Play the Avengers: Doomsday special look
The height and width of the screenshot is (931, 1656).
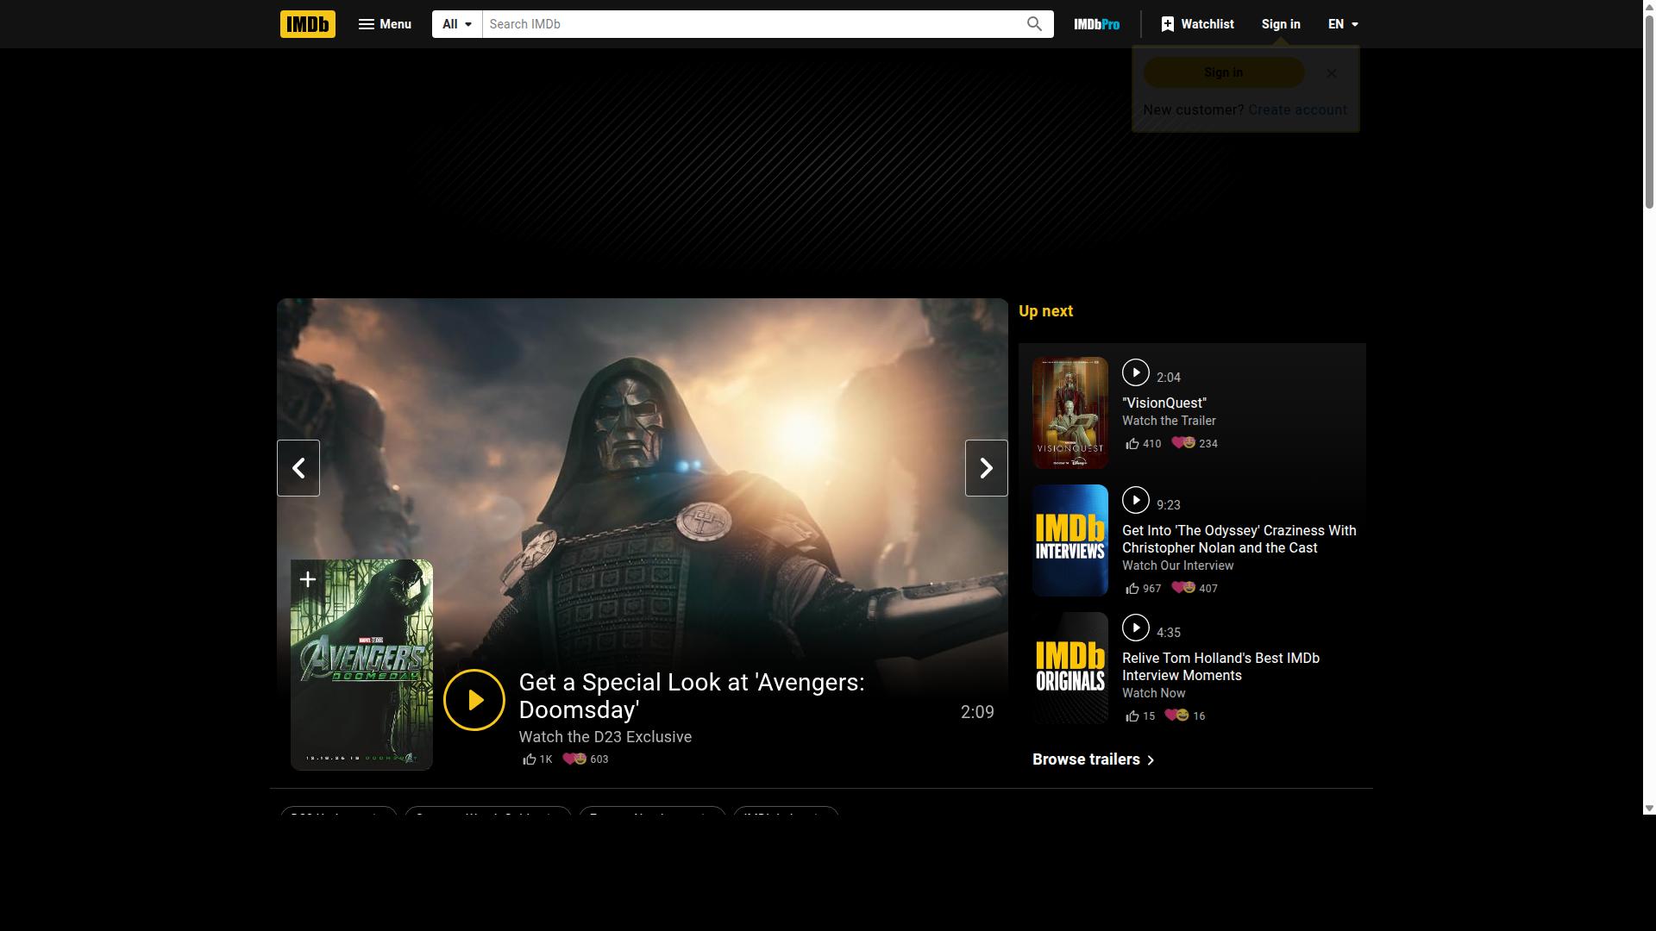474,700
